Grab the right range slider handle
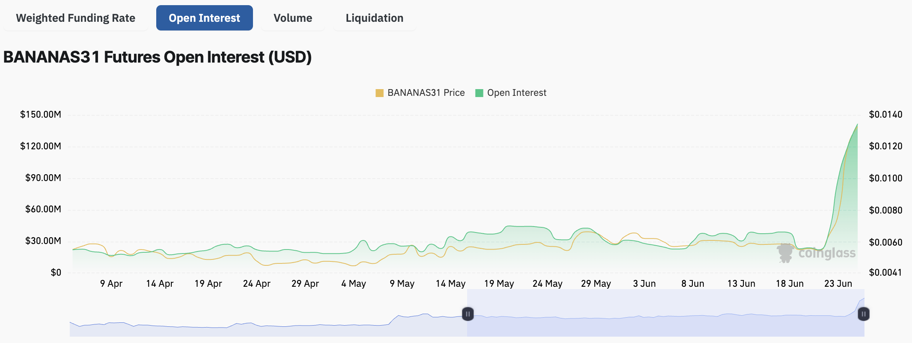 864,314
